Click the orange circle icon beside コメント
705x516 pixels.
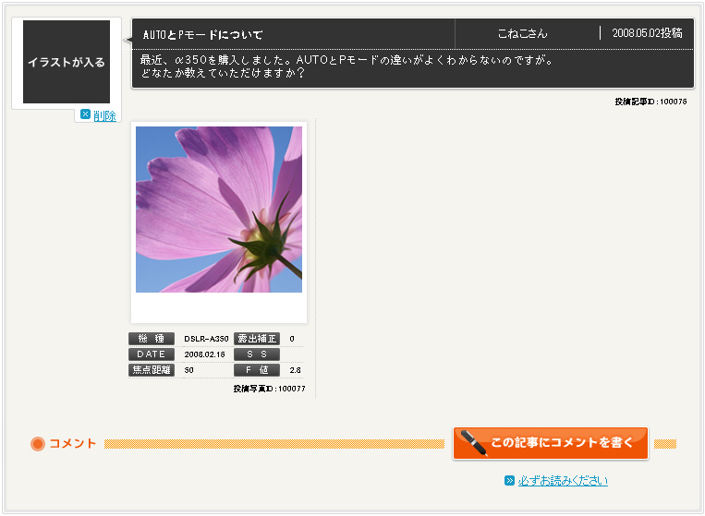tap(38, 444)
